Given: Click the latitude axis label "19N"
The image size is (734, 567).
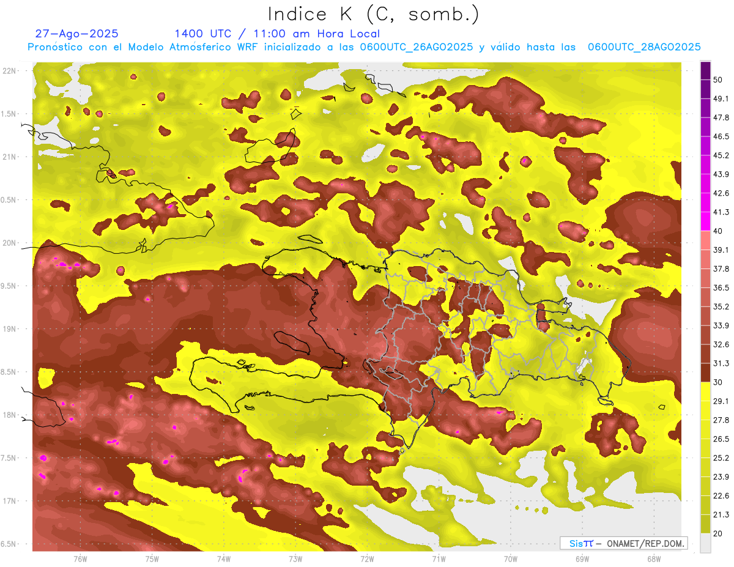Looking at the screenshot, I should [x=10, y=329].
